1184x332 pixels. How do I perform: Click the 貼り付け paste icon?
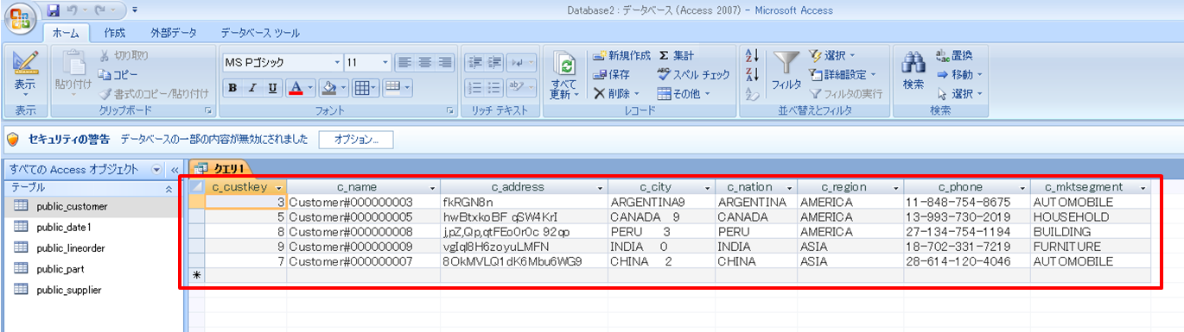point(73,62)
